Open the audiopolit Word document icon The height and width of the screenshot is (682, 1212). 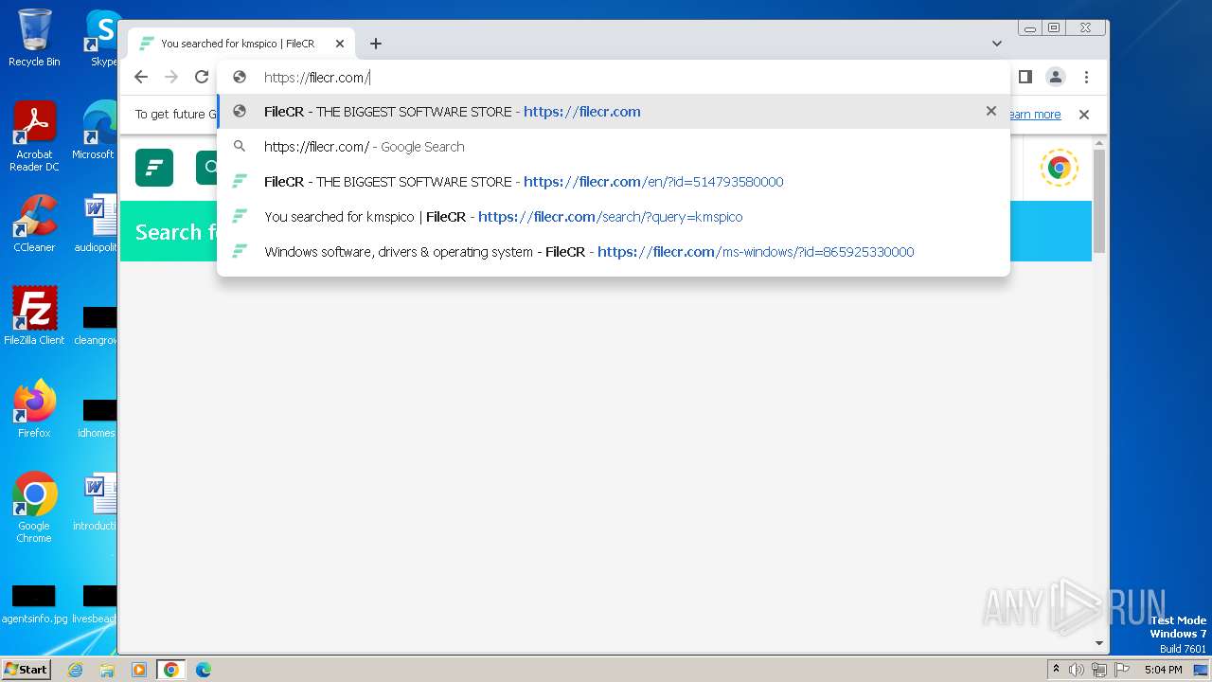click(96, 224)
